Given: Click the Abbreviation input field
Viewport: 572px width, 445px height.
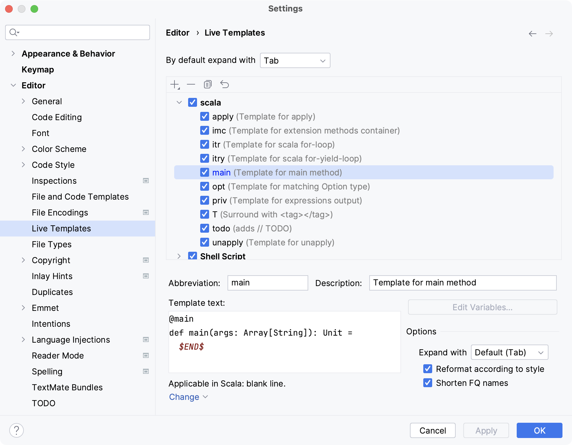Looking at the screenshot, I should pyautogui.click(x=267, y=283).
